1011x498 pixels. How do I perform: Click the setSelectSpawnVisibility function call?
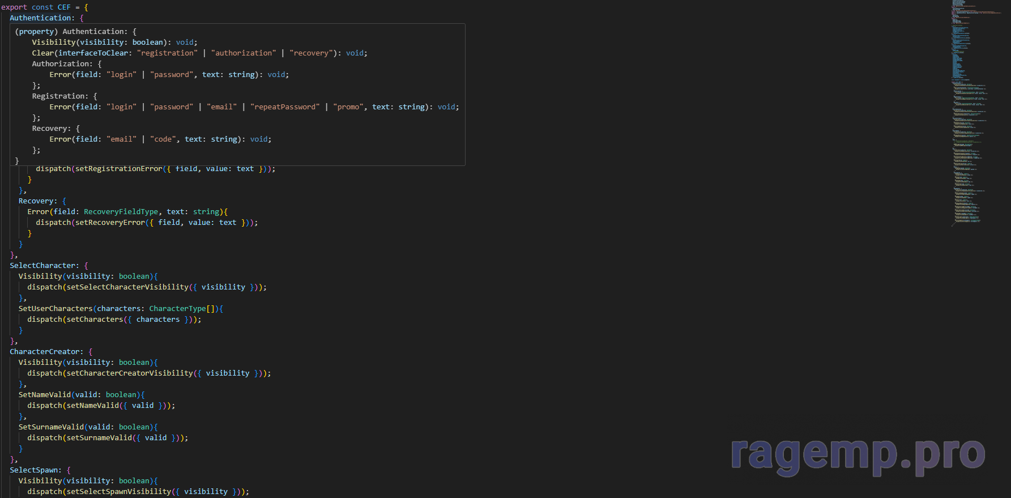118,492
